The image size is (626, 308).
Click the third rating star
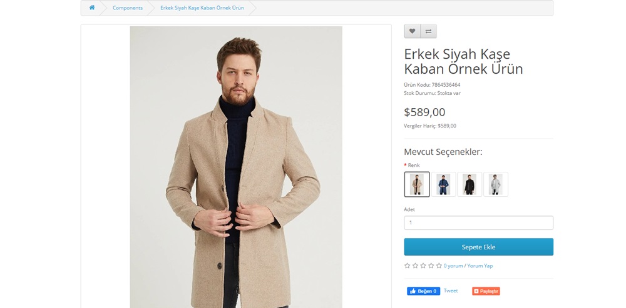(423, 266)
